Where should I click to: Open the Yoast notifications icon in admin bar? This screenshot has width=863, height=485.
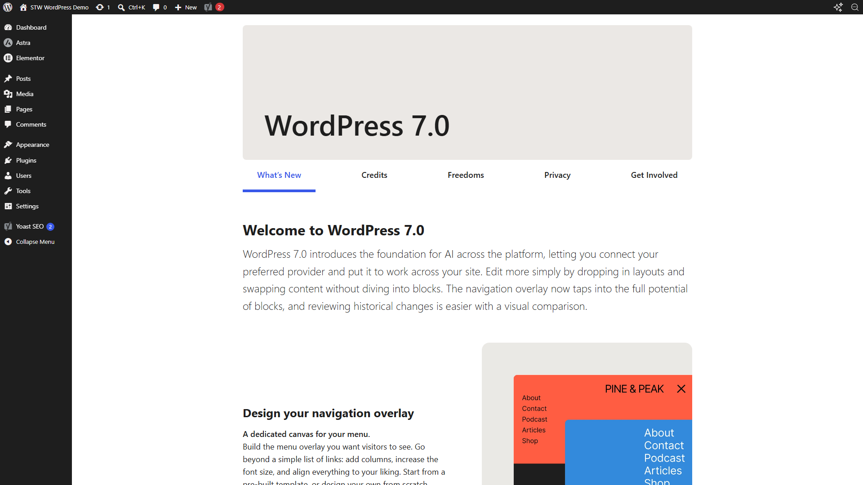click(x=214, y=7)
